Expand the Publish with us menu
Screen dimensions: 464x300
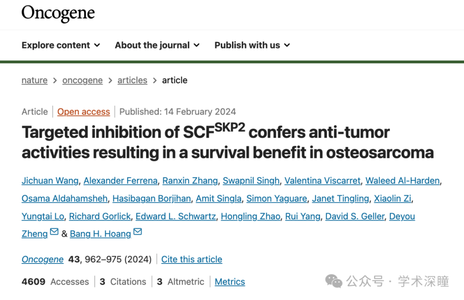click(x=252, y=45)
